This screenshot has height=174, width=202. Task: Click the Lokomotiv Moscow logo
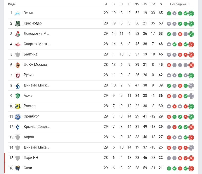[17, 34]
